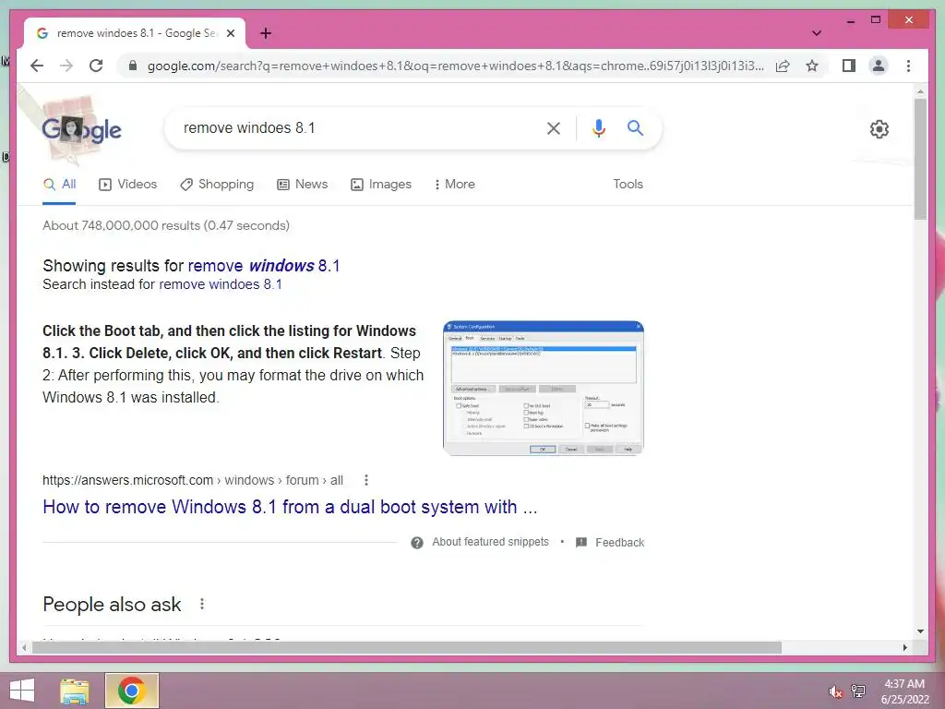Open the Chrome three-dot menu
Screen dimensions: 945x709
point(908,66)
